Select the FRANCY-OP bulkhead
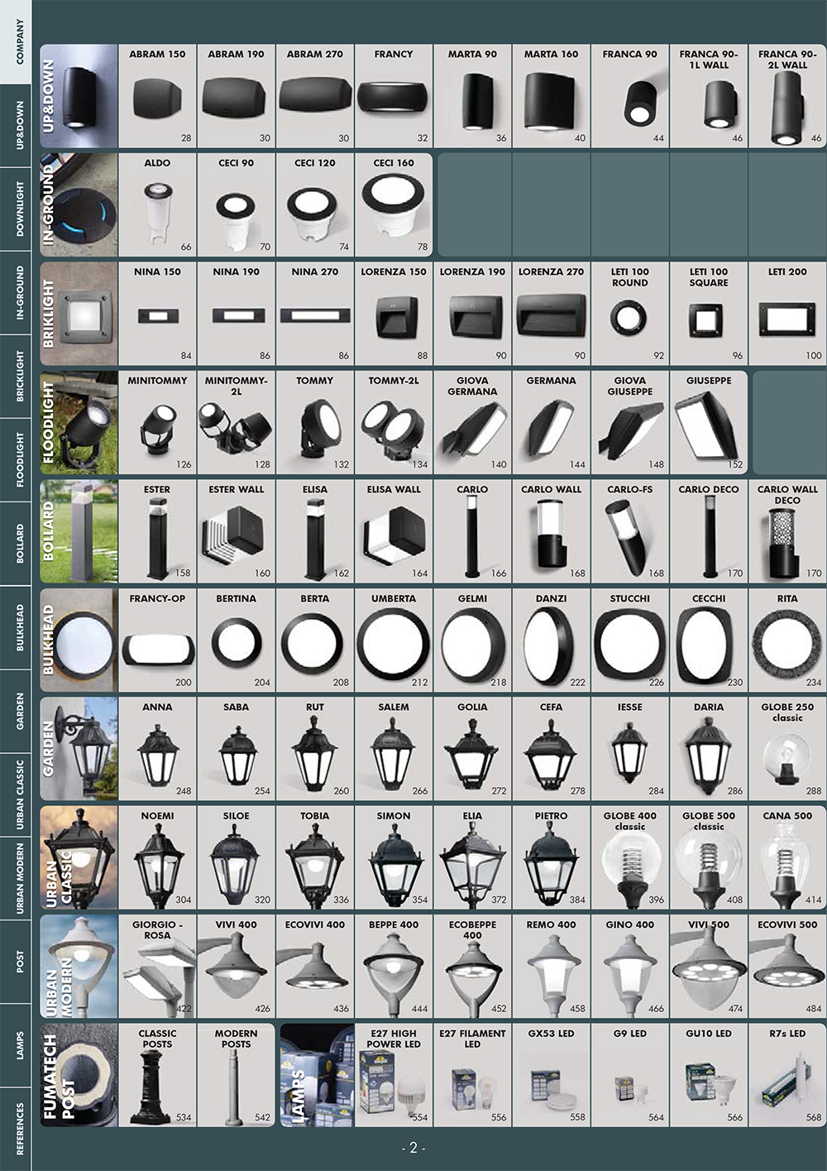The image size is (827, 1171). (x=157, y=641)
